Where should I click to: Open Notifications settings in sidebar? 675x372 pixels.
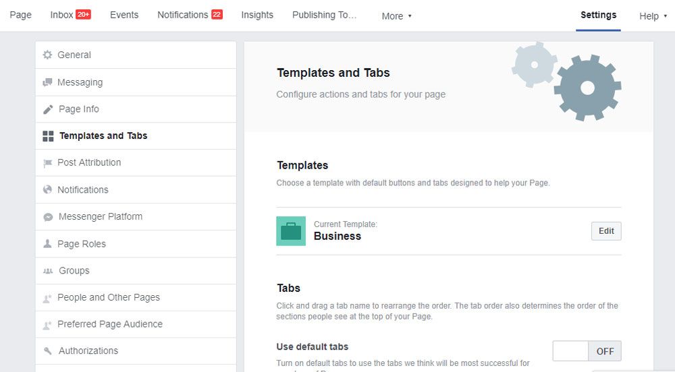[136, 190]
